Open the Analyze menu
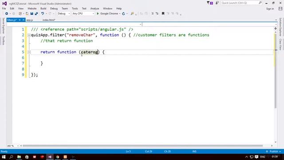Viewport: 284px width, 160px height. coord(95,8)
